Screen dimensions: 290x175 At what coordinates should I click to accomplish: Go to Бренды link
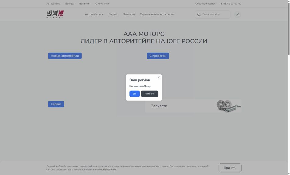point(70,4)
